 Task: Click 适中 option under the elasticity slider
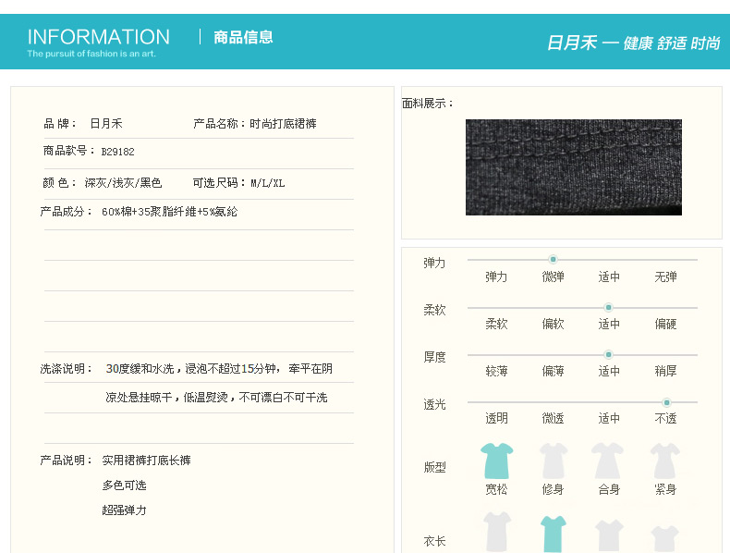click(x=609, y=277)
